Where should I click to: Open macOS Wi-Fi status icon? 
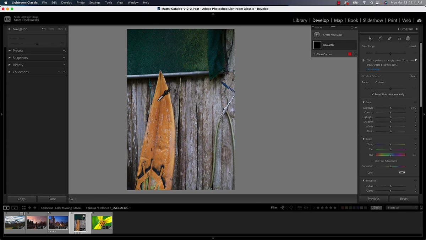[x=364, y=2]
